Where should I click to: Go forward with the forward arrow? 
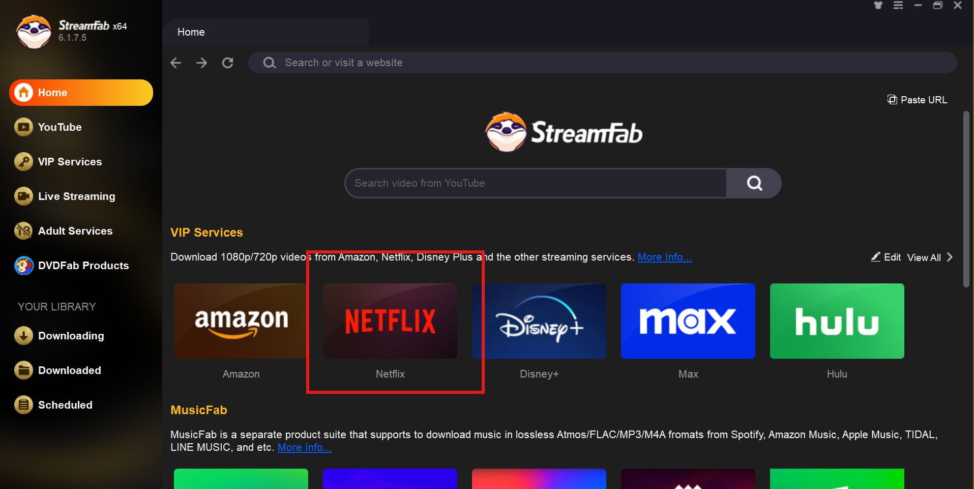(x=202, y=63)
